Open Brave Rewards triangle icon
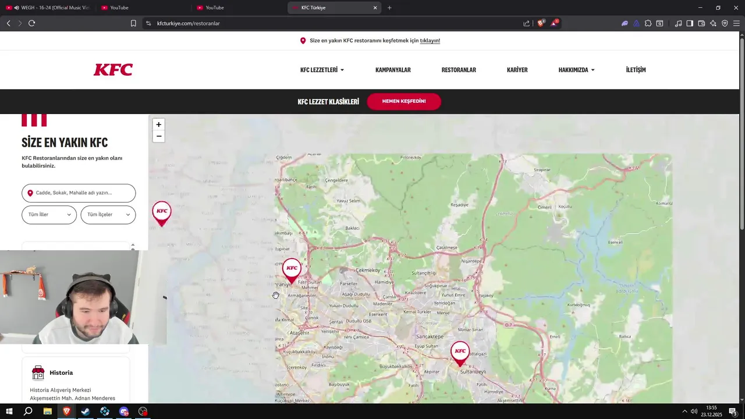745x419 pixels. 554,23
